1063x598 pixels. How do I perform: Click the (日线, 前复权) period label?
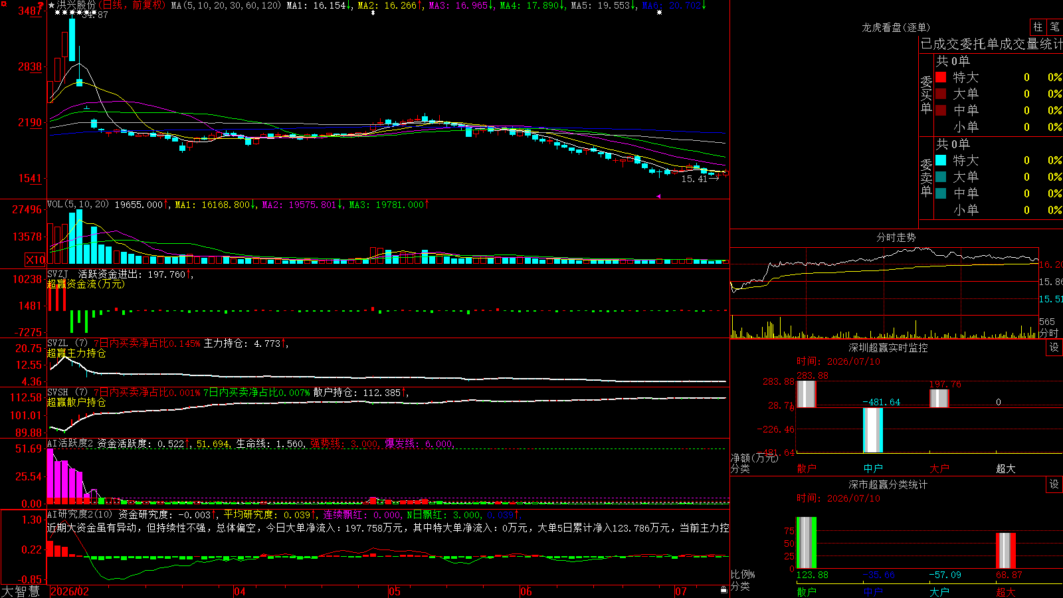coord(133,5)
